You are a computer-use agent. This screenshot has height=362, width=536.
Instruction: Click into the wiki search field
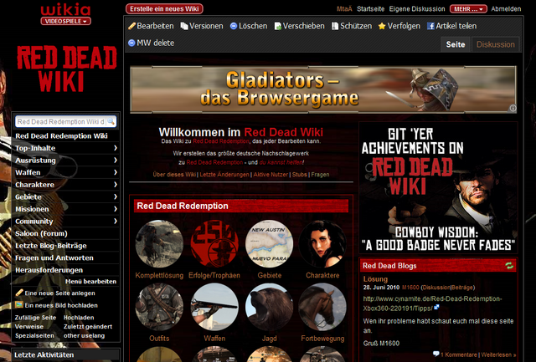61,121
